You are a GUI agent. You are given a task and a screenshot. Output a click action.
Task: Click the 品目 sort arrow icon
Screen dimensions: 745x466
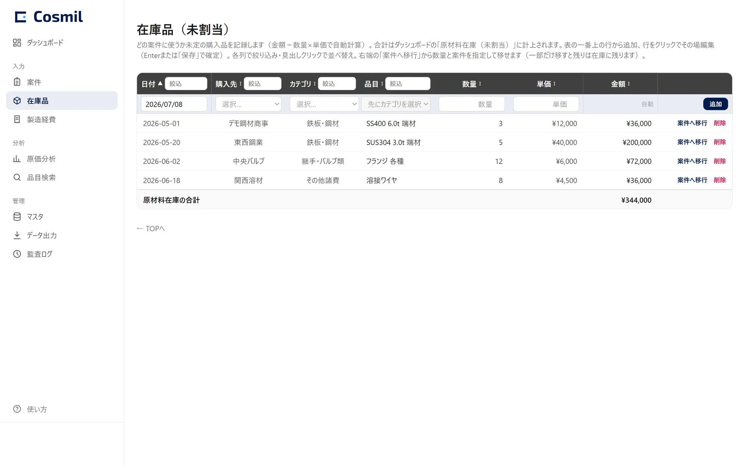382,84
